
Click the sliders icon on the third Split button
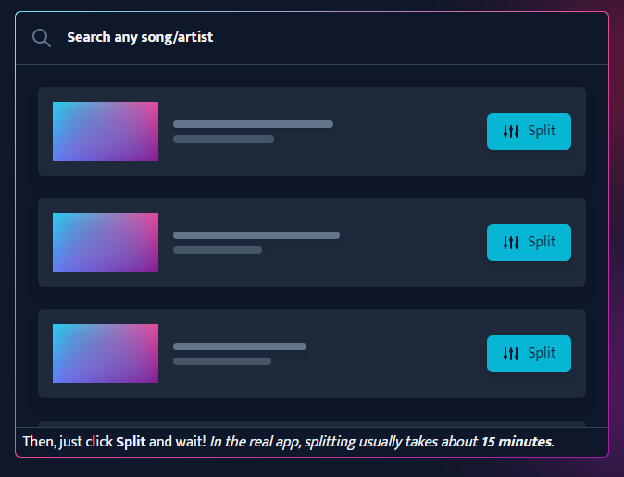pyautogui.click(x=511, y=354)
